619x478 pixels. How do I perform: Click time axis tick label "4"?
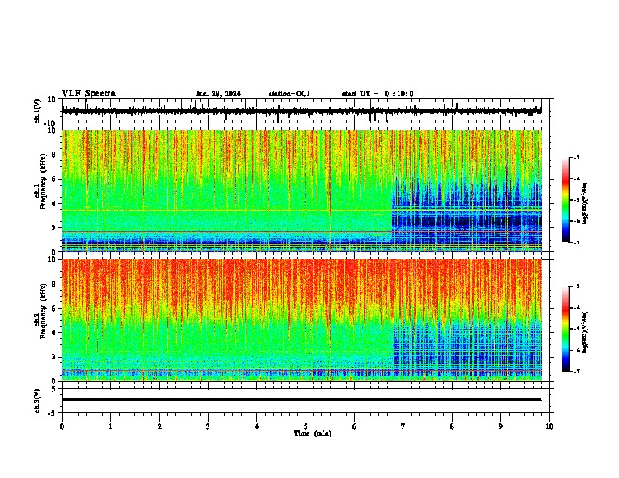(257, 426)
